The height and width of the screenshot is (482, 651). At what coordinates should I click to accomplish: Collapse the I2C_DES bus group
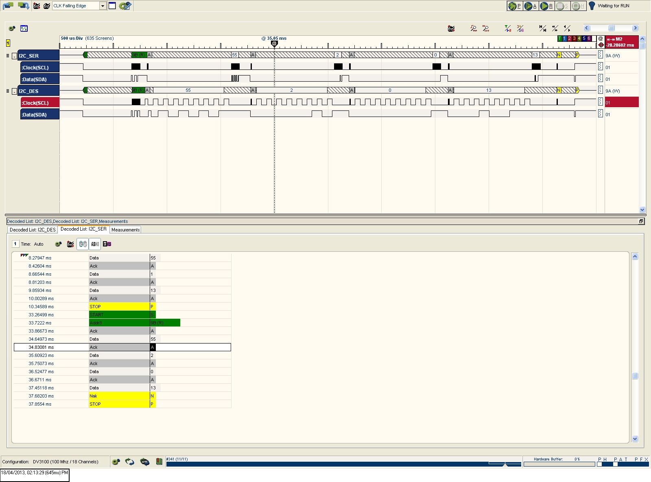[x=15, y=91]
